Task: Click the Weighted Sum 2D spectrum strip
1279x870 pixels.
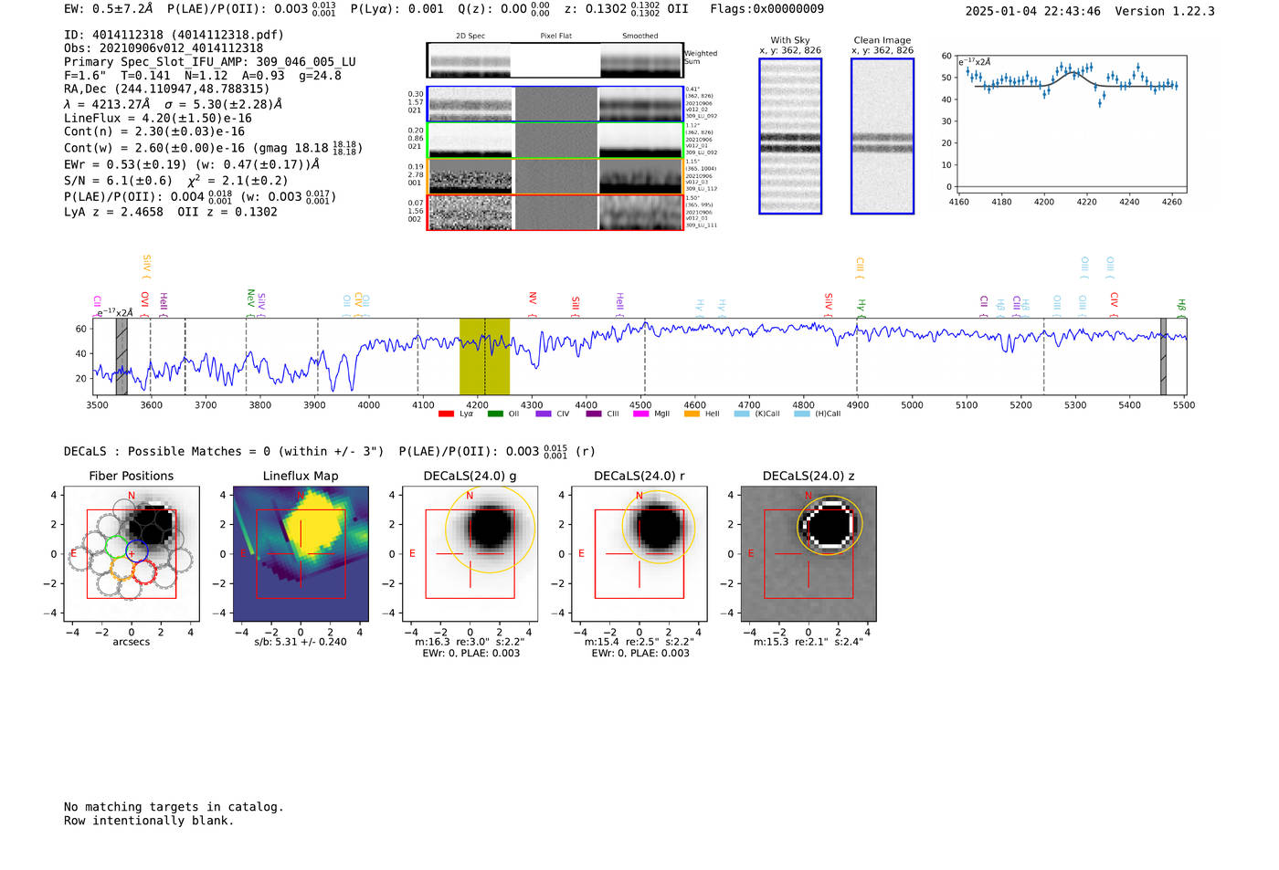Action: click(x=555, y=60)
